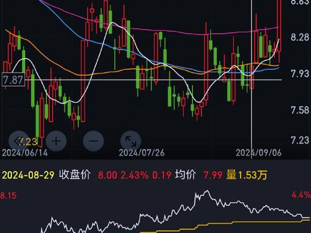311x233 pixels.
Task: Click the vertical crosshair line marker
Action: click(x=252, y=79)
